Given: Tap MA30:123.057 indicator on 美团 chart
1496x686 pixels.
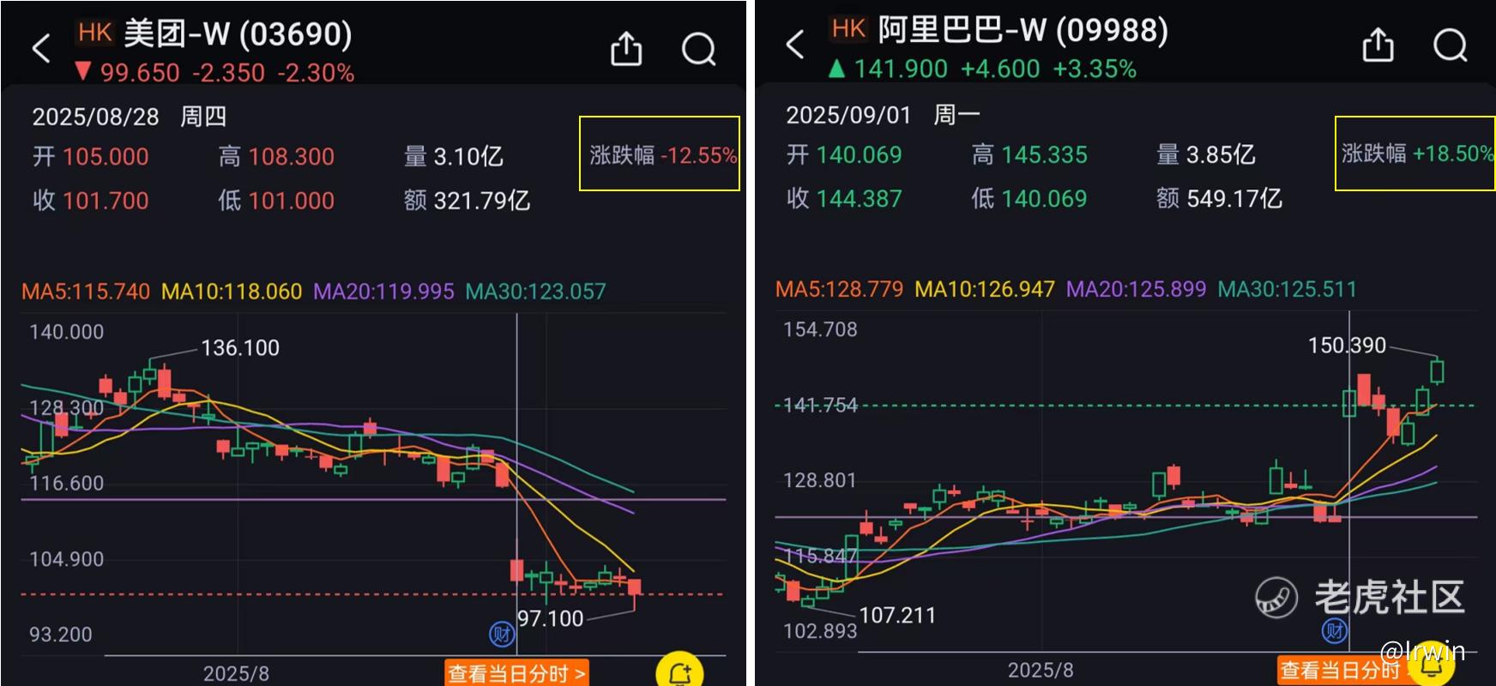Looking at the screenshot, I should pyautogui.click(x=535, y=292).
